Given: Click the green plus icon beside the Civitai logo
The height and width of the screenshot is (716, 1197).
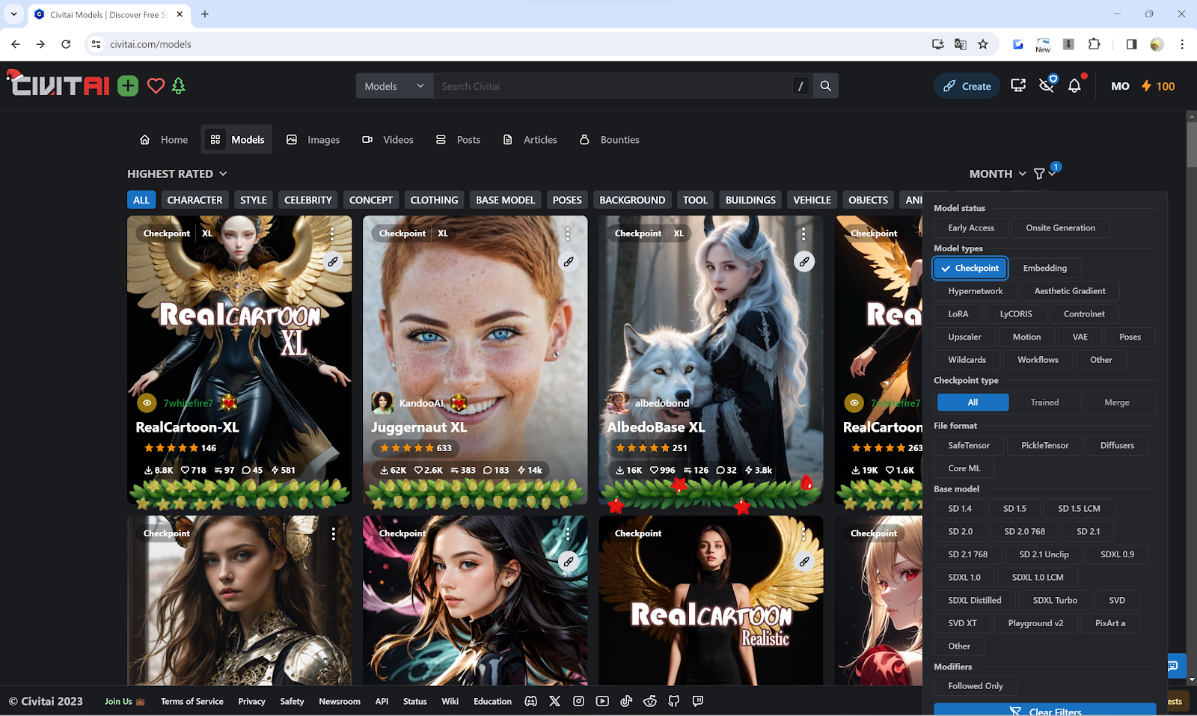Looking at the screenshot, I should [x=128, y=86].
